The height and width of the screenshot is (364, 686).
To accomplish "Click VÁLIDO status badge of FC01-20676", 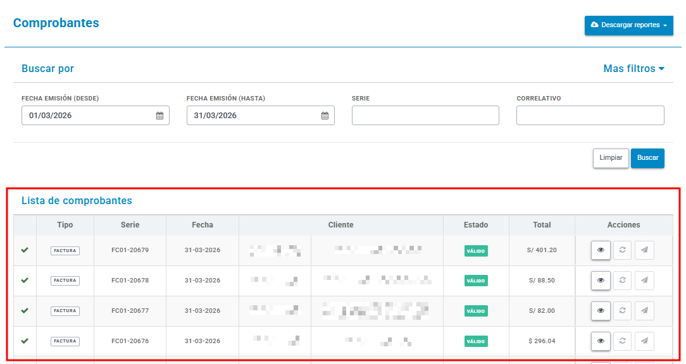I will (x=476, y=341).
